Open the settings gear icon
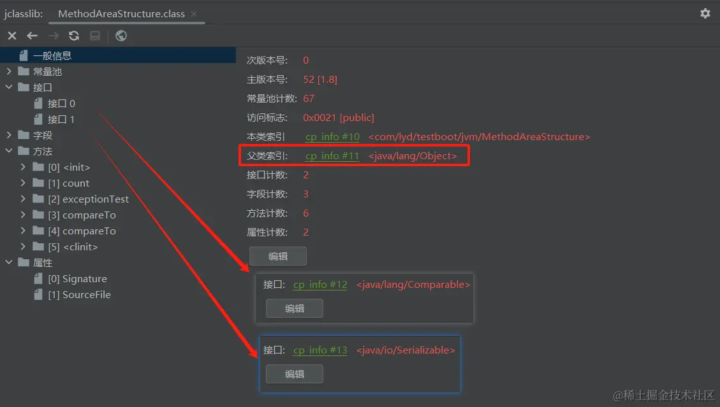This screenshot has width=720, height=407. coord(705,13)
